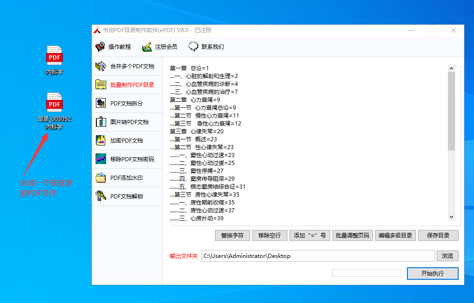The width and height of the screenshot is (474, 303).
Task: Click 注册会员 in the toolbar
Action: (x=160, y=47)
